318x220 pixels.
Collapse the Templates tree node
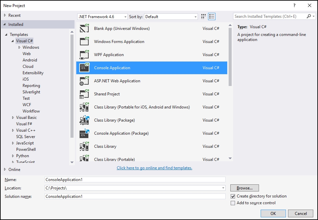pos(6,35)
